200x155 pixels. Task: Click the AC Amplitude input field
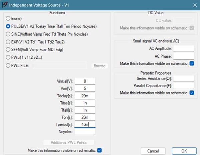pyautogui.click(x=183, y=49)
